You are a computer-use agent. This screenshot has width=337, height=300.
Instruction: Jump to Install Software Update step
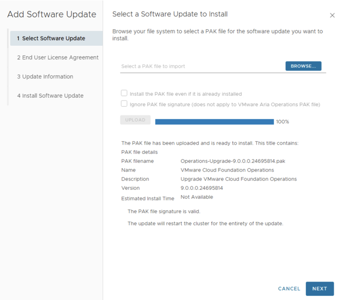(x=50, y=96)
